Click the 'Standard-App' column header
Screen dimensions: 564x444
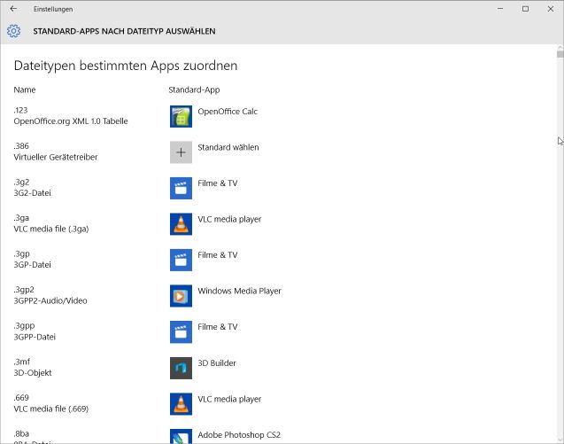tap(194, 90)
